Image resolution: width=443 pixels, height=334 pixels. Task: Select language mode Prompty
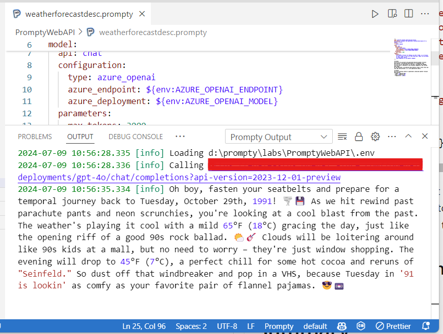tap(279, 326)
